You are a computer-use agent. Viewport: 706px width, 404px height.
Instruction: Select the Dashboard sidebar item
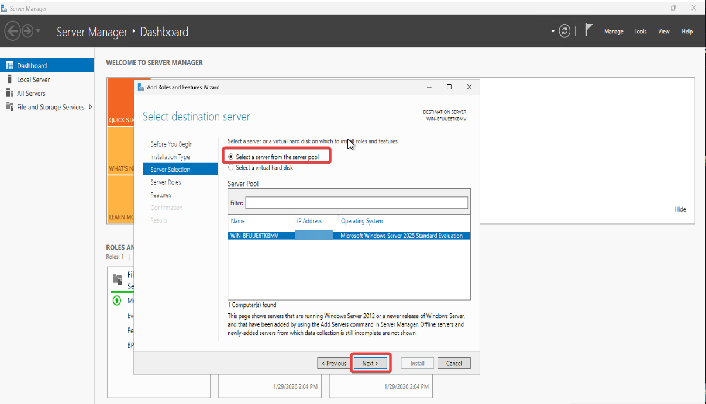32,66
